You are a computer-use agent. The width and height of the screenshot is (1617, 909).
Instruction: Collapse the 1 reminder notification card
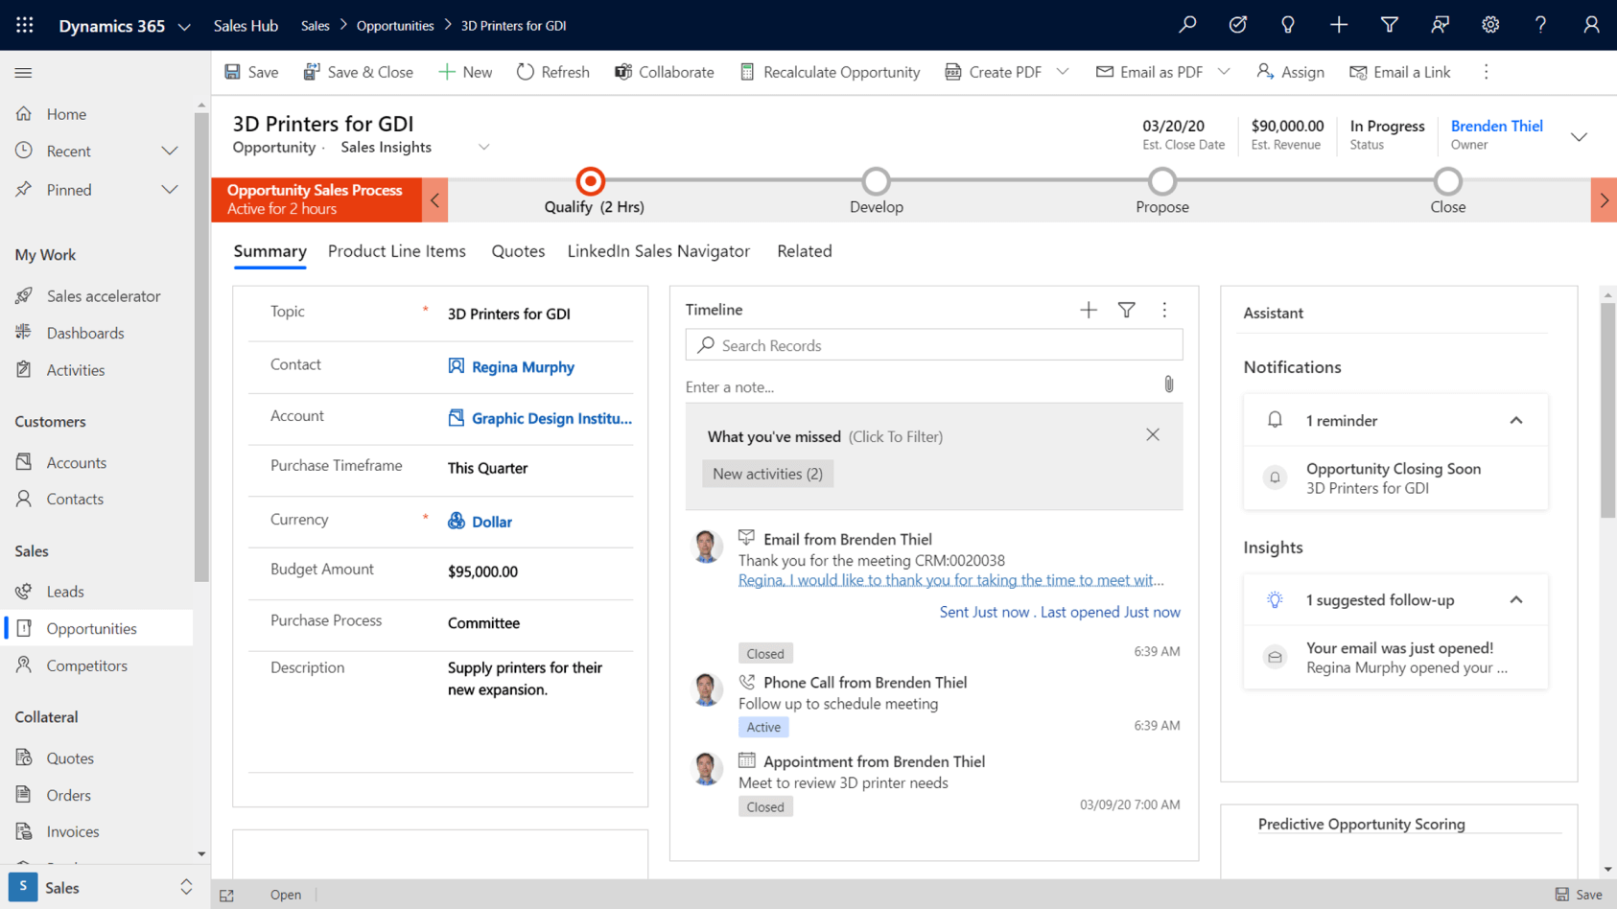click(x=1515, y=420)
